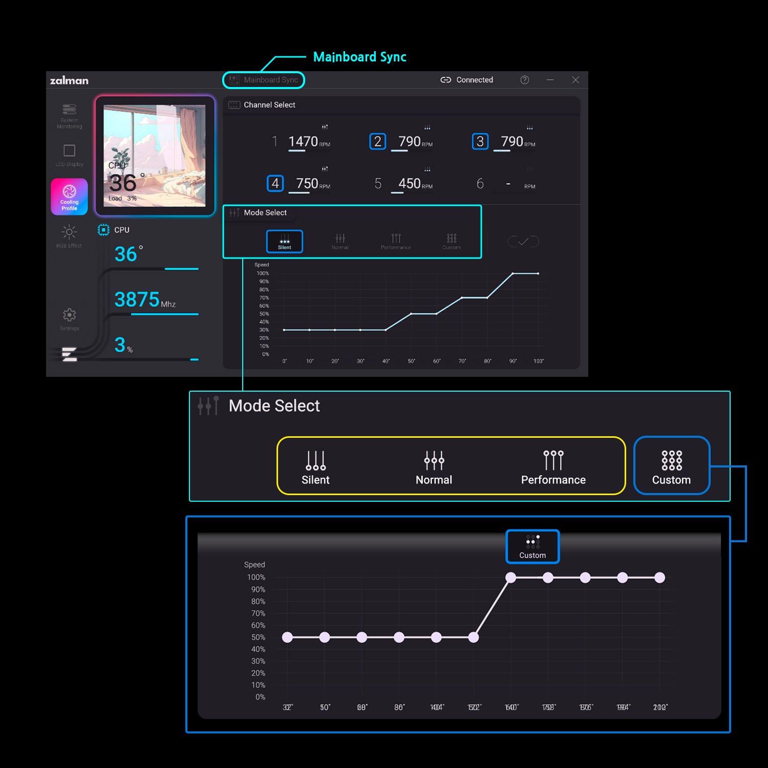This screenshot has height=768, width=768.
Task: Click the Connected status link
Action: pyautogui.click(x=467, y=80)
